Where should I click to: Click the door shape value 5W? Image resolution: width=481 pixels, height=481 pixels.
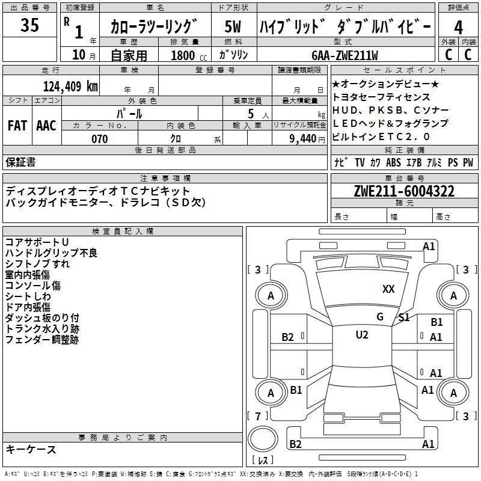233,26
